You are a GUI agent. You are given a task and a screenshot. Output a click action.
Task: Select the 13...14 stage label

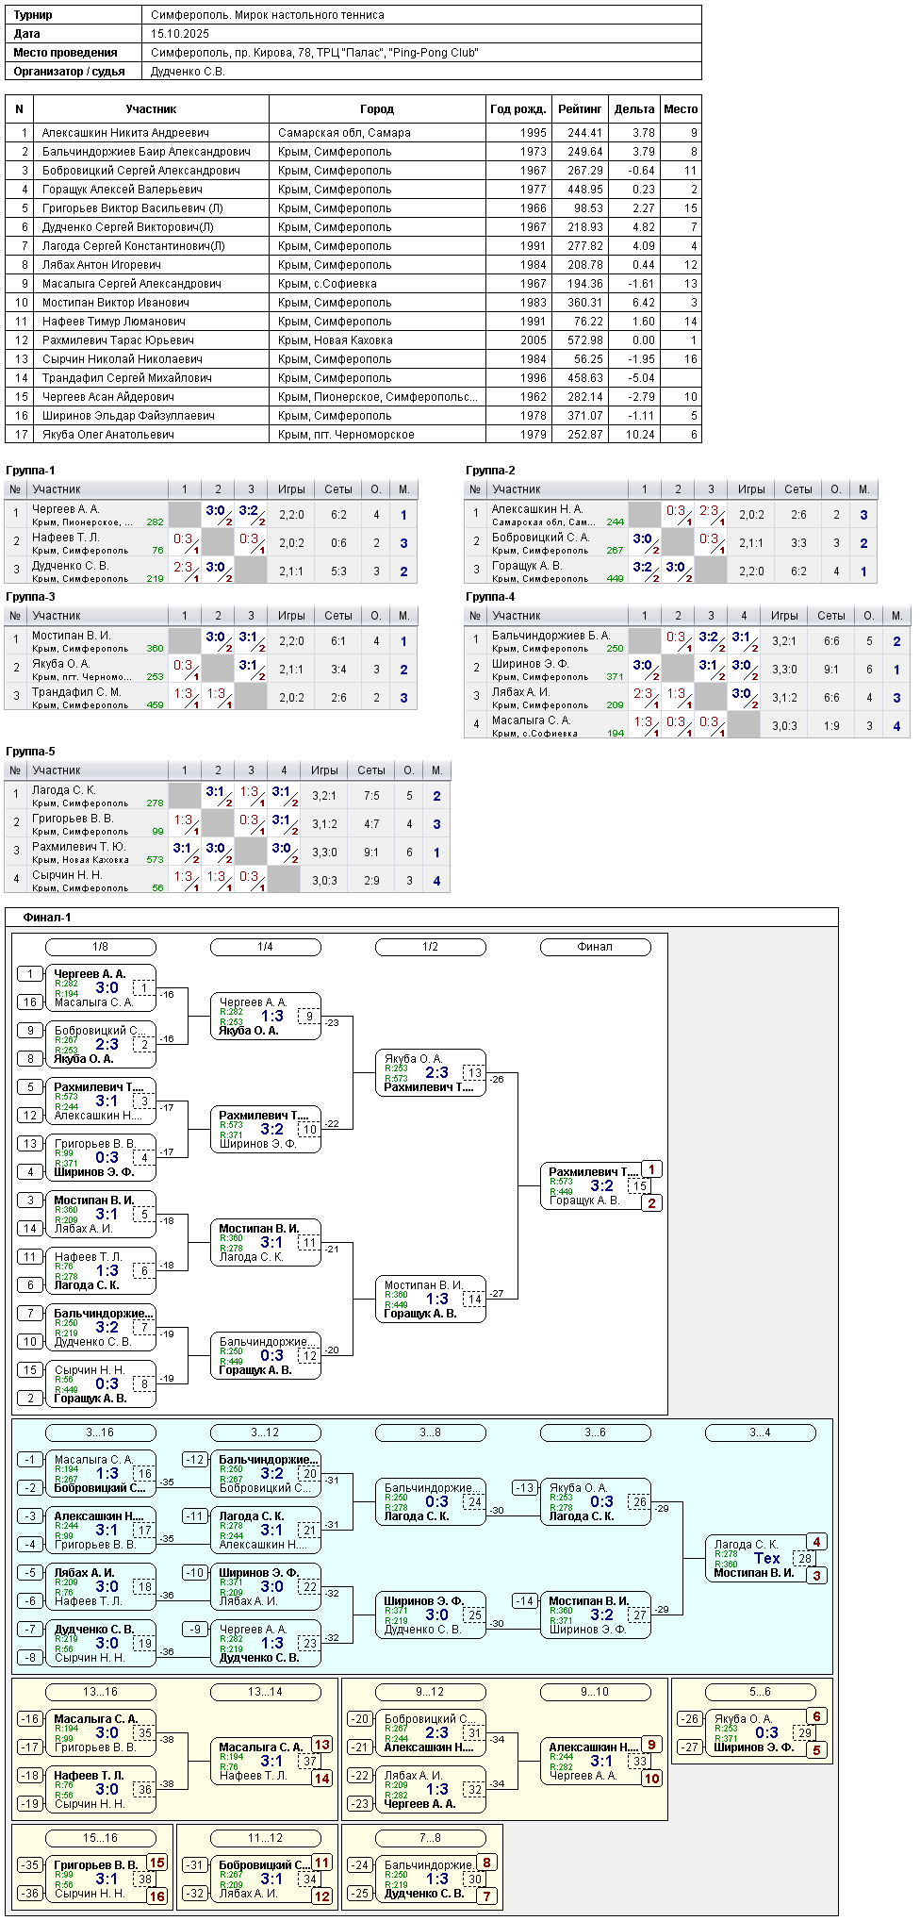(x=265, y=1692)
